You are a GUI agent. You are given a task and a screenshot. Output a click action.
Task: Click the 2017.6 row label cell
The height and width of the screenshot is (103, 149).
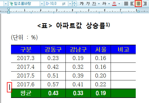(26, 84)
